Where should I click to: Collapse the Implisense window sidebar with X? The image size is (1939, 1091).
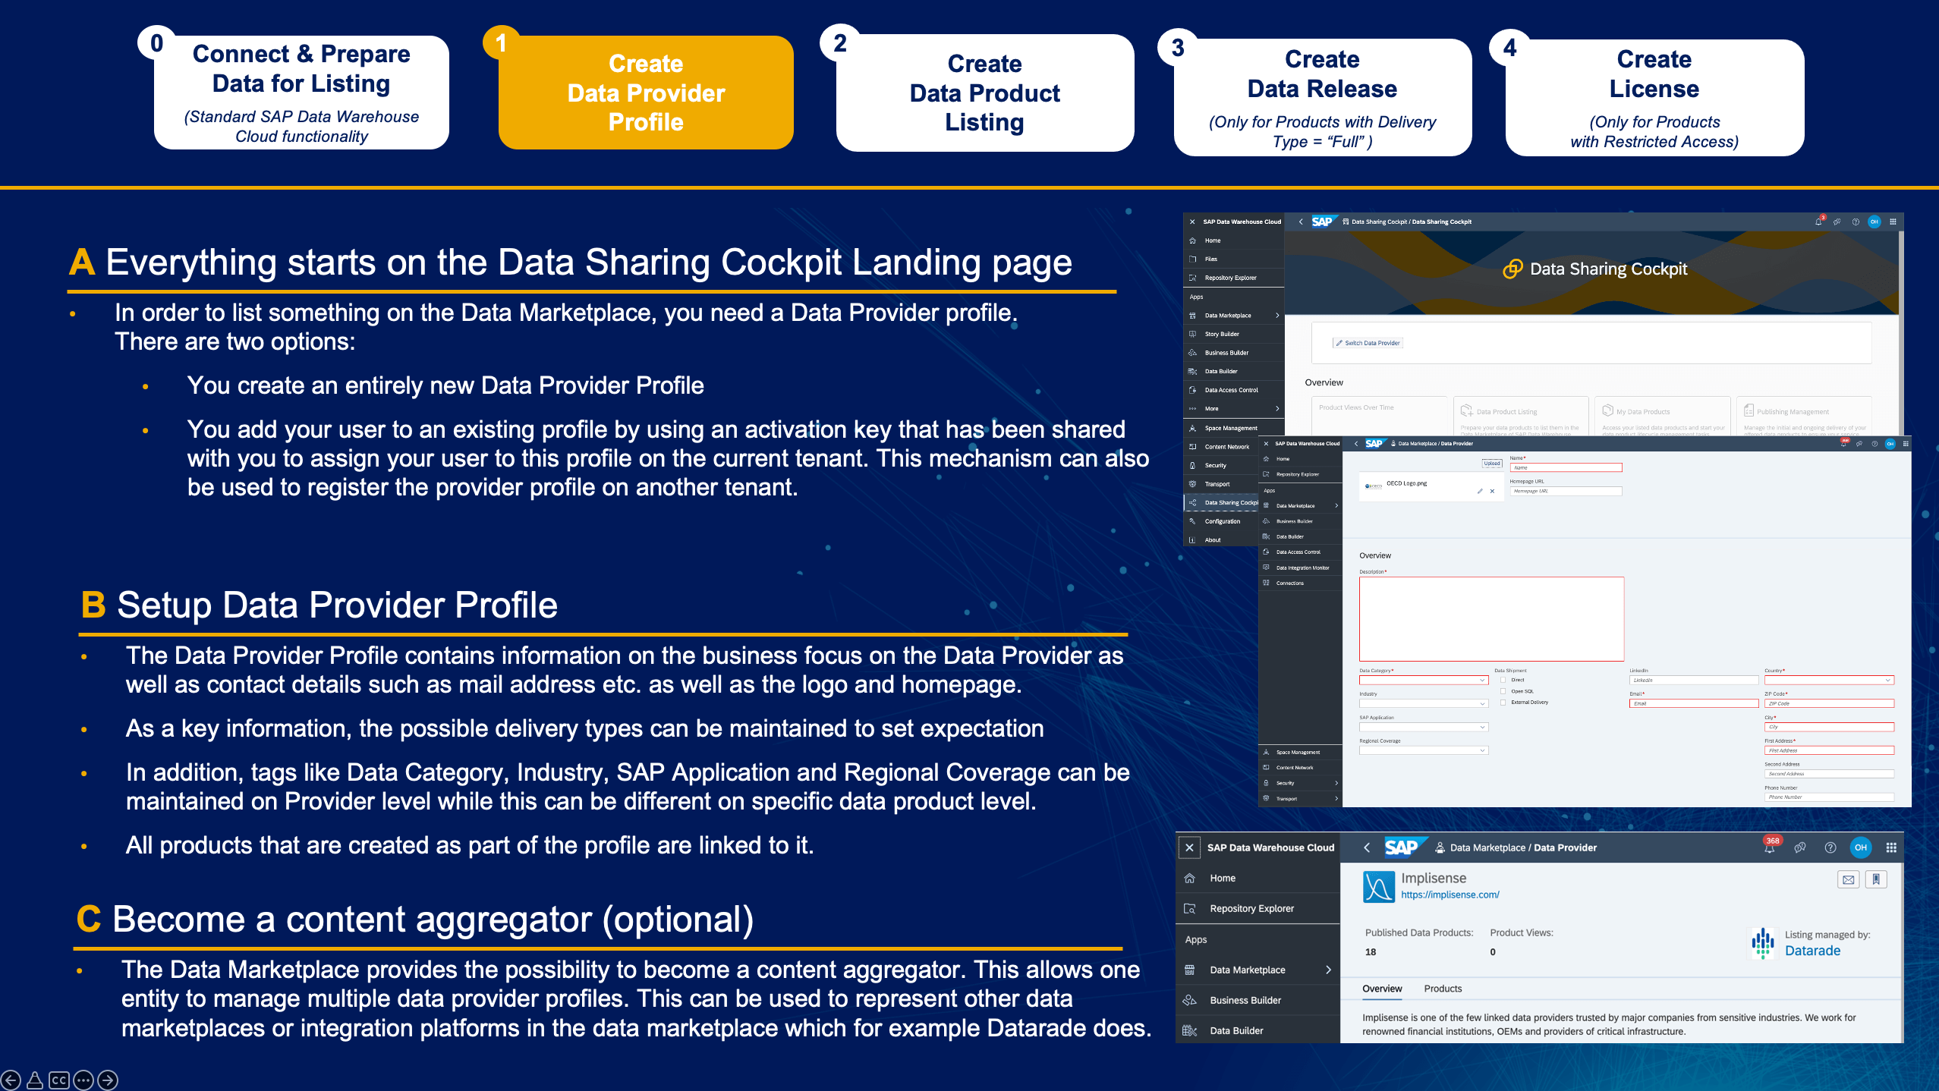pyautogui.click(x=1189, y=847)
